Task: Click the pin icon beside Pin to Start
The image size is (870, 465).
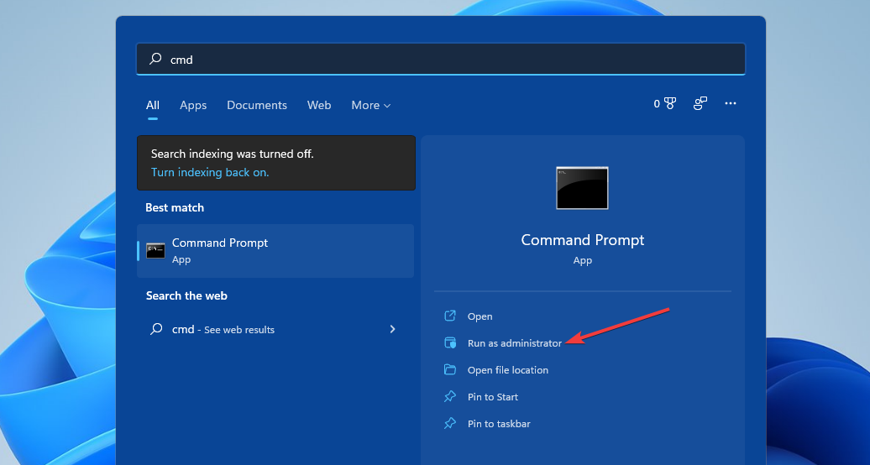Action: point(450,396)
